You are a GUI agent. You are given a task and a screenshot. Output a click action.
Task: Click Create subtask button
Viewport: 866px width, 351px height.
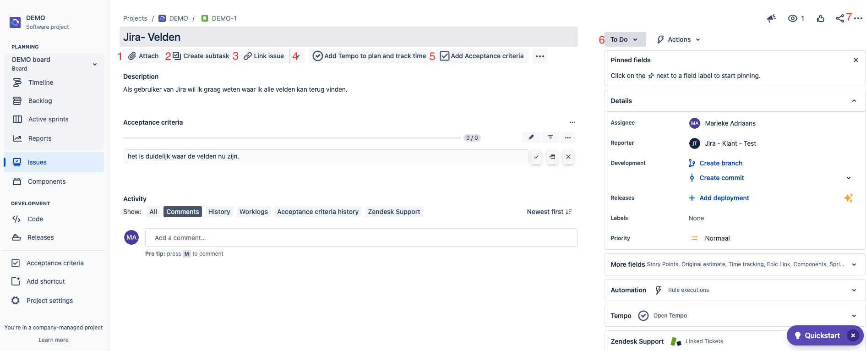(201, 56)
